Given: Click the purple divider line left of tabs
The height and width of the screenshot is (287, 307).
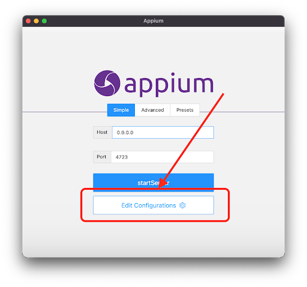Looking at the screenshot, I should tap(65, 112).
